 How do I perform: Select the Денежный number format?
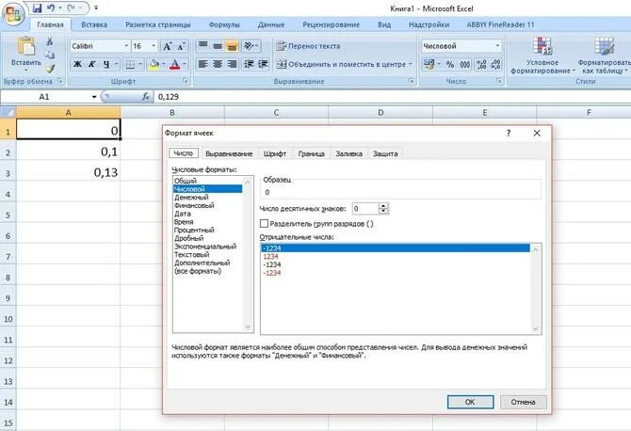[x=191, y=198]
